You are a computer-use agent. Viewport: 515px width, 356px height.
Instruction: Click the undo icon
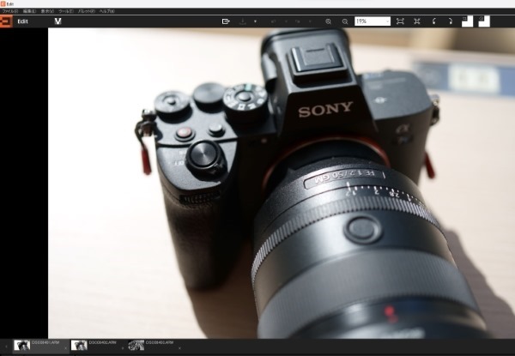click(273, 21)
